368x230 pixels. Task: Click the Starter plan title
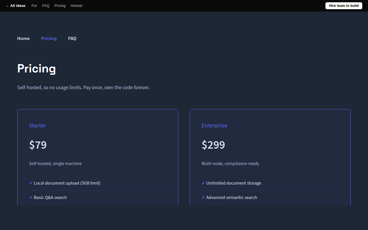coord(37,125)
